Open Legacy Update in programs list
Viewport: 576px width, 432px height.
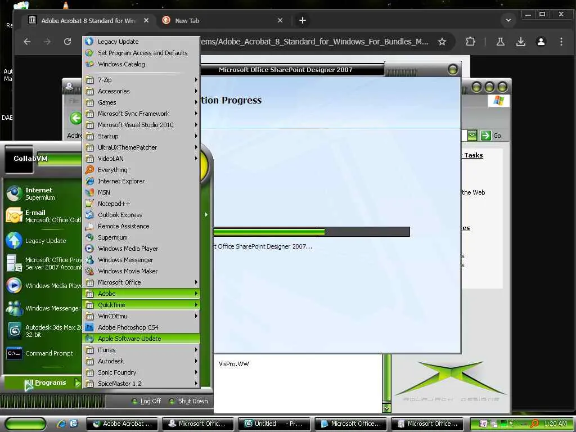[x=141, y=42]
